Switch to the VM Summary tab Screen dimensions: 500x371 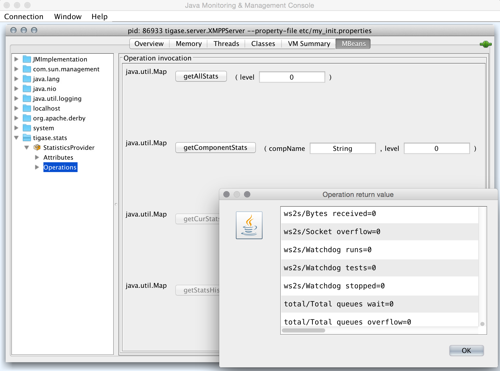(309, 44)
